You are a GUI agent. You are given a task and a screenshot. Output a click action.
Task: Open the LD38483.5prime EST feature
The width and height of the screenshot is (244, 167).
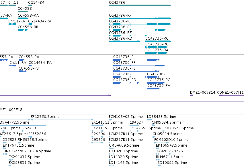point(149,120)
